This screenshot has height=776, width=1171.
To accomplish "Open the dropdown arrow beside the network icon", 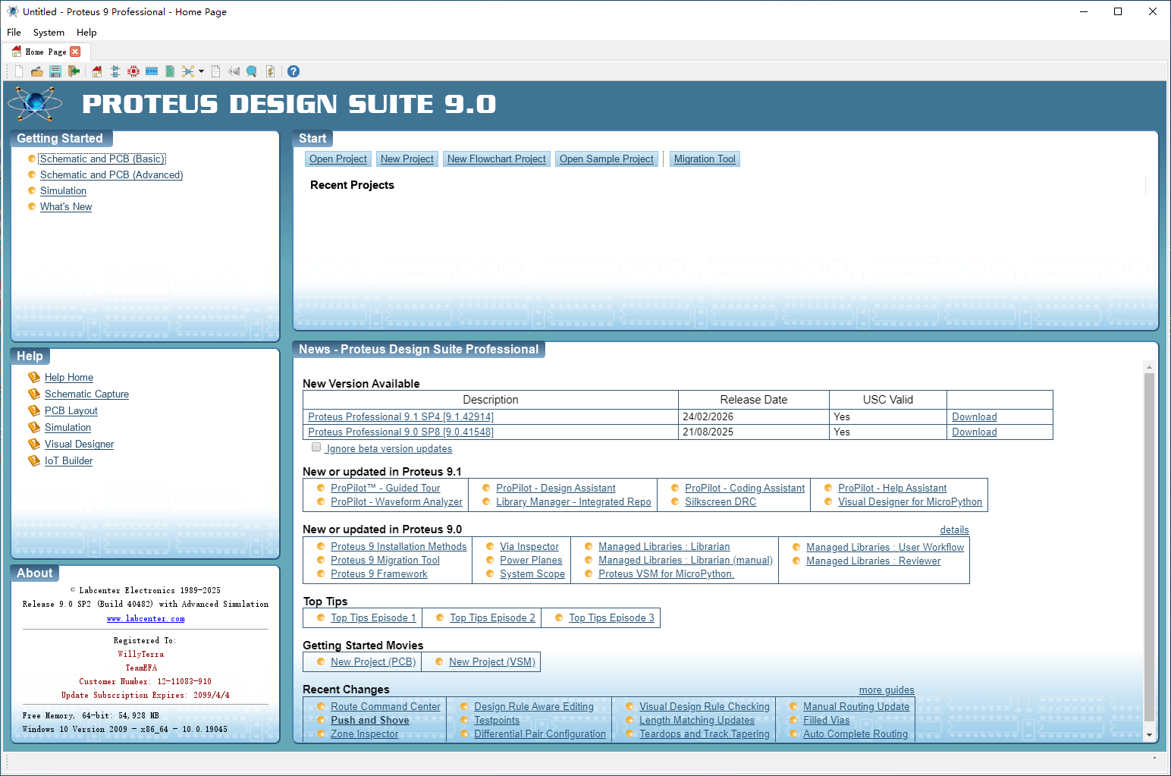I will click(x=201, y=71).
